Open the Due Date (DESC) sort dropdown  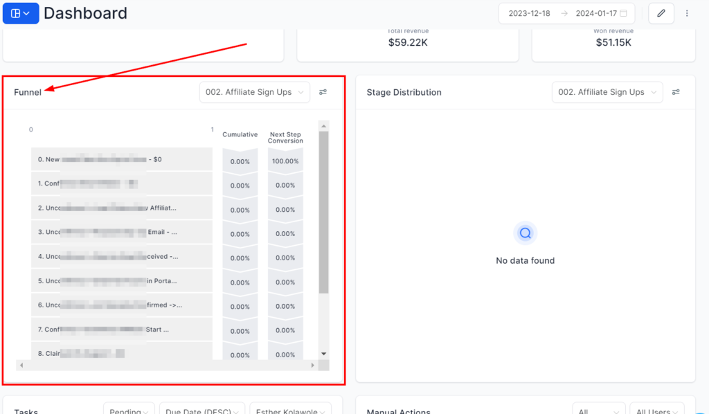pyautogui.click(x=201, y=411)
